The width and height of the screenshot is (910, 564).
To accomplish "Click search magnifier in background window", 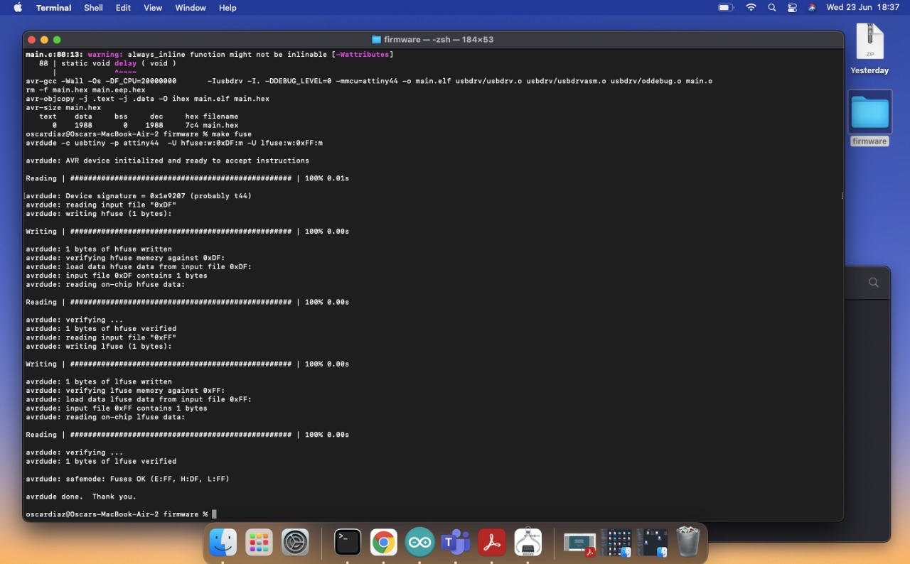I will (x=874, y=283).
